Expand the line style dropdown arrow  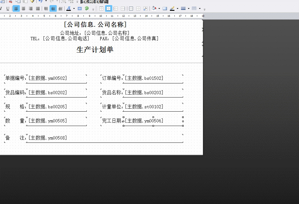point(200,8)
